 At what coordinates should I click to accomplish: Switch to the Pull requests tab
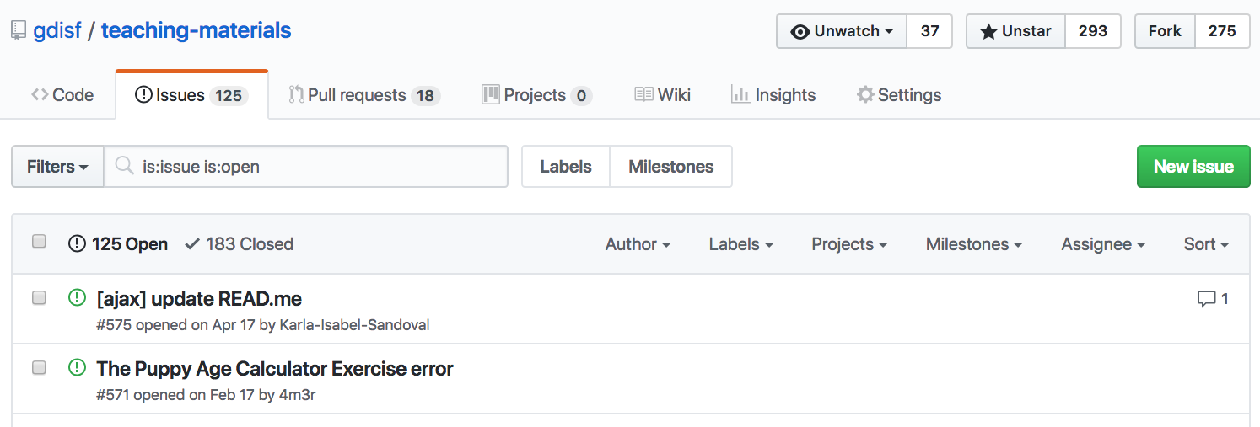[363, 95]
